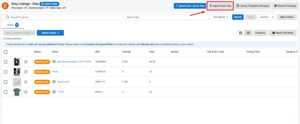Open the Etsy Demo product - Print Tshirt link
The image size is (300, 124).
click(x=74, y=62)
